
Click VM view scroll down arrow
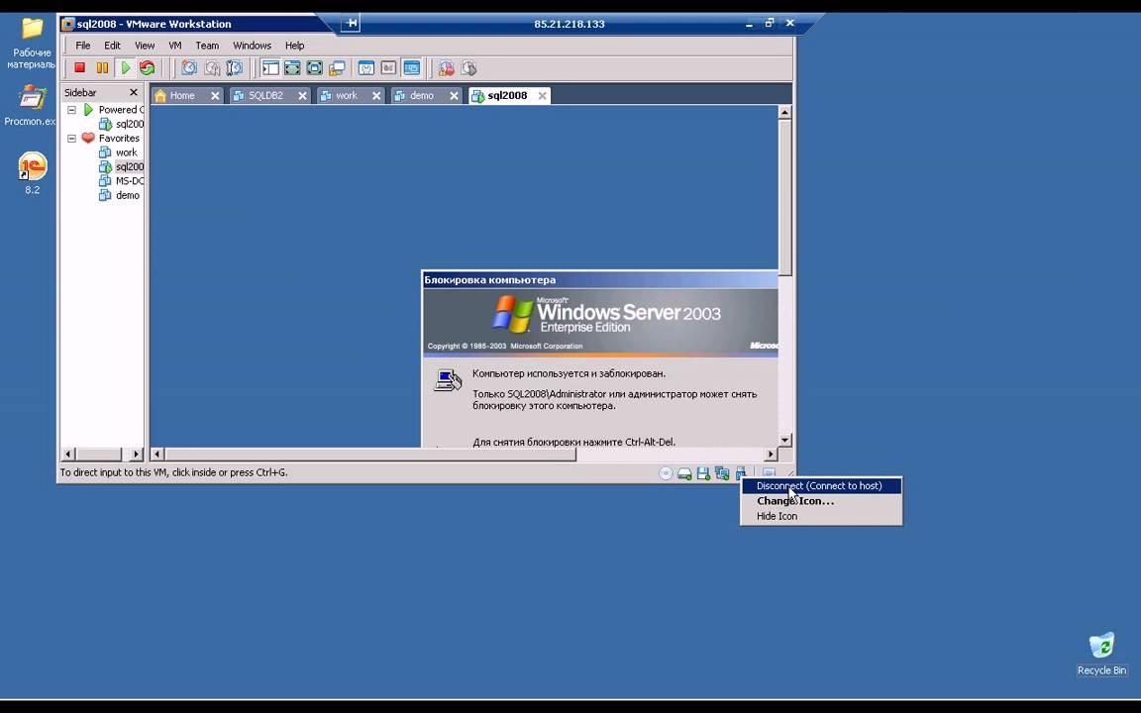click(x=784, y=440)
